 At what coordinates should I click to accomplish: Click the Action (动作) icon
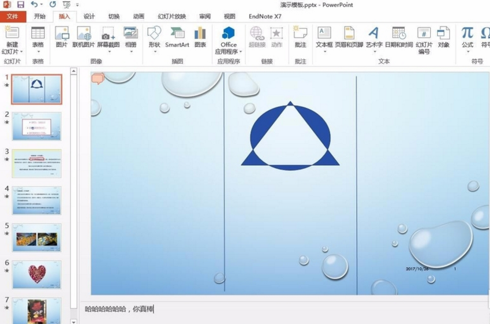(276, 33)
